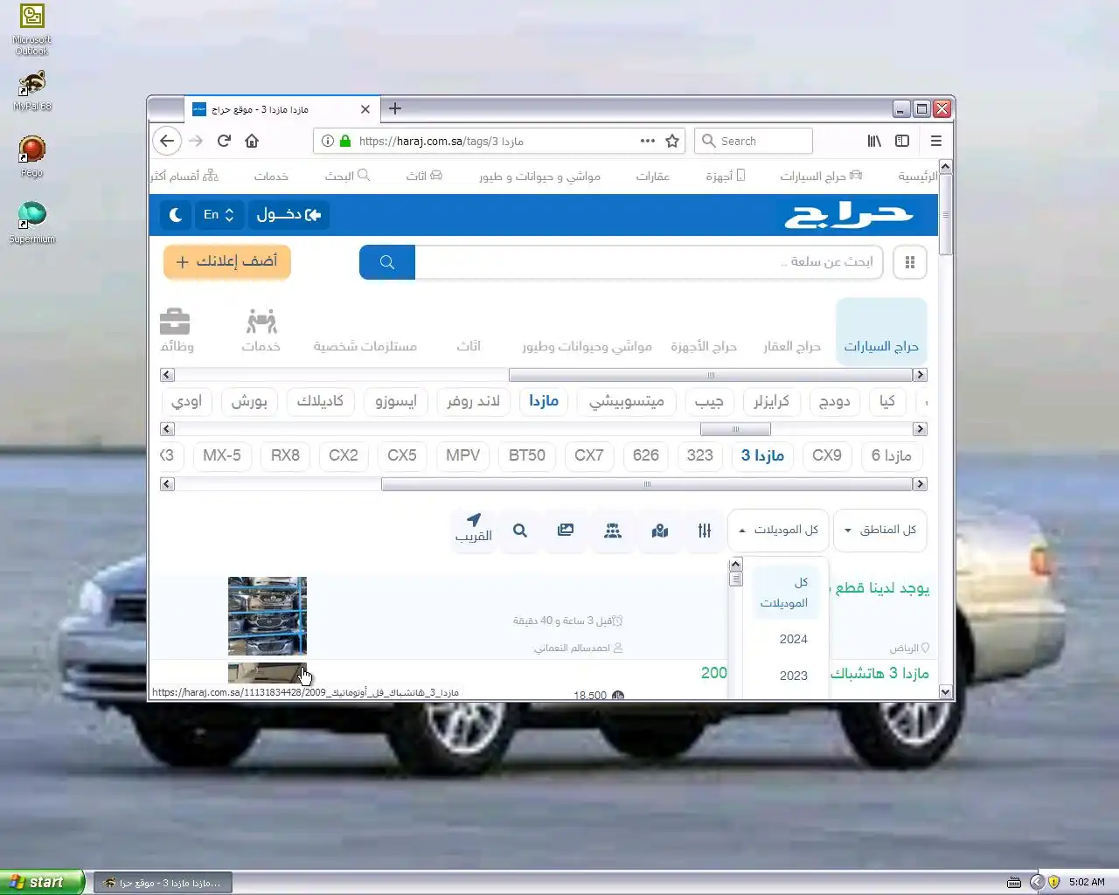Open the Library icon in browser toolbar

(874, 141)
